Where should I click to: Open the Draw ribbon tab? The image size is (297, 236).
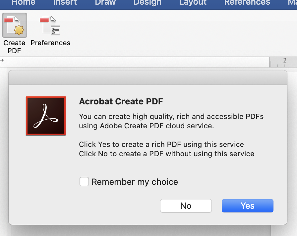pyautogui.click(x=105, y=3)
